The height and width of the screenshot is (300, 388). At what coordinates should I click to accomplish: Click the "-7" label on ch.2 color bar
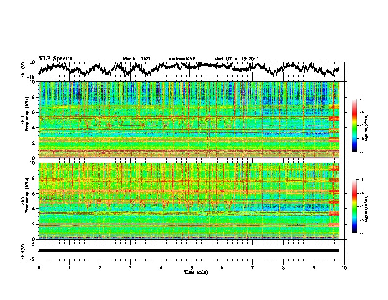click(x=362, y=233)
